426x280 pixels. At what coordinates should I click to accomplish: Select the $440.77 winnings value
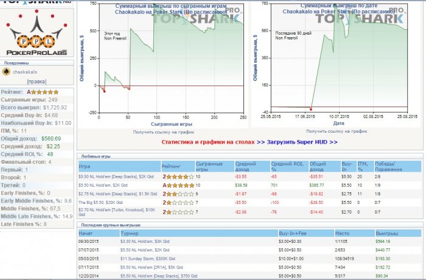click(x=383, y=250)
